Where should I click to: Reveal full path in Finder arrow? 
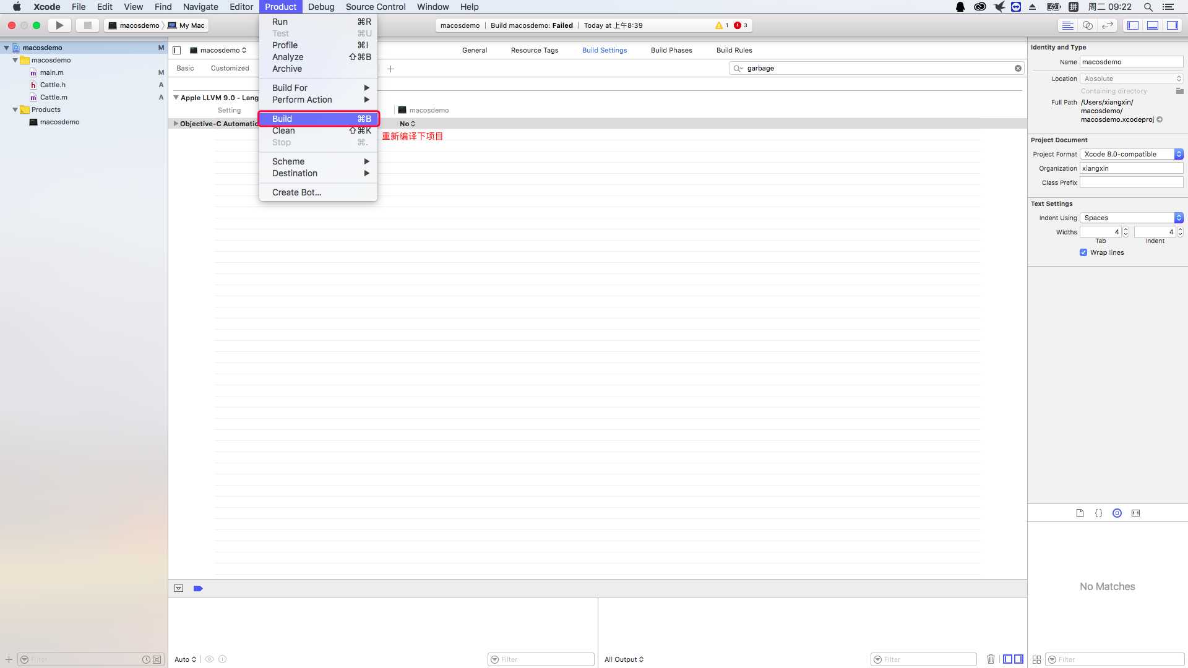point(1160,119)
